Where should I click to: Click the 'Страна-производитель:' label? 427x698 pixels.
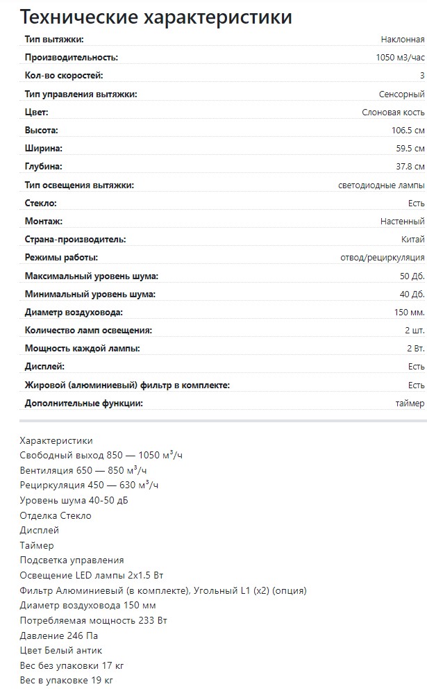(76, 240)
